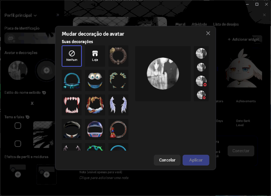The image size is (271, 196).
Task: Pick the googly-eyed blue smile decoration
Action: pos(95,81)
